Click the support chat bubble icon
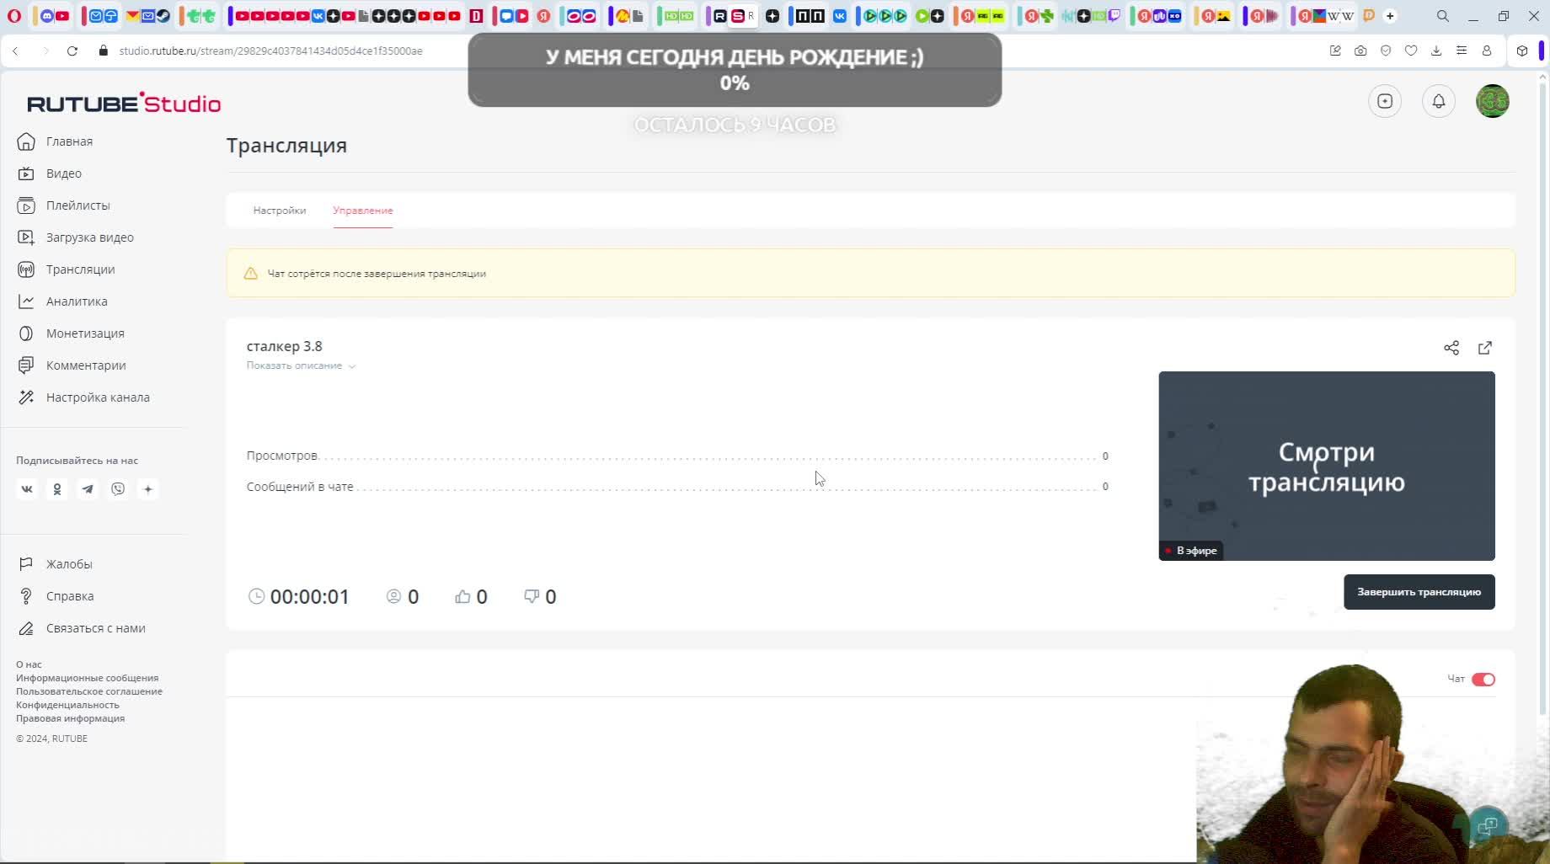Viewport: 1550px width, 864px height. [x=1489, y=826]
